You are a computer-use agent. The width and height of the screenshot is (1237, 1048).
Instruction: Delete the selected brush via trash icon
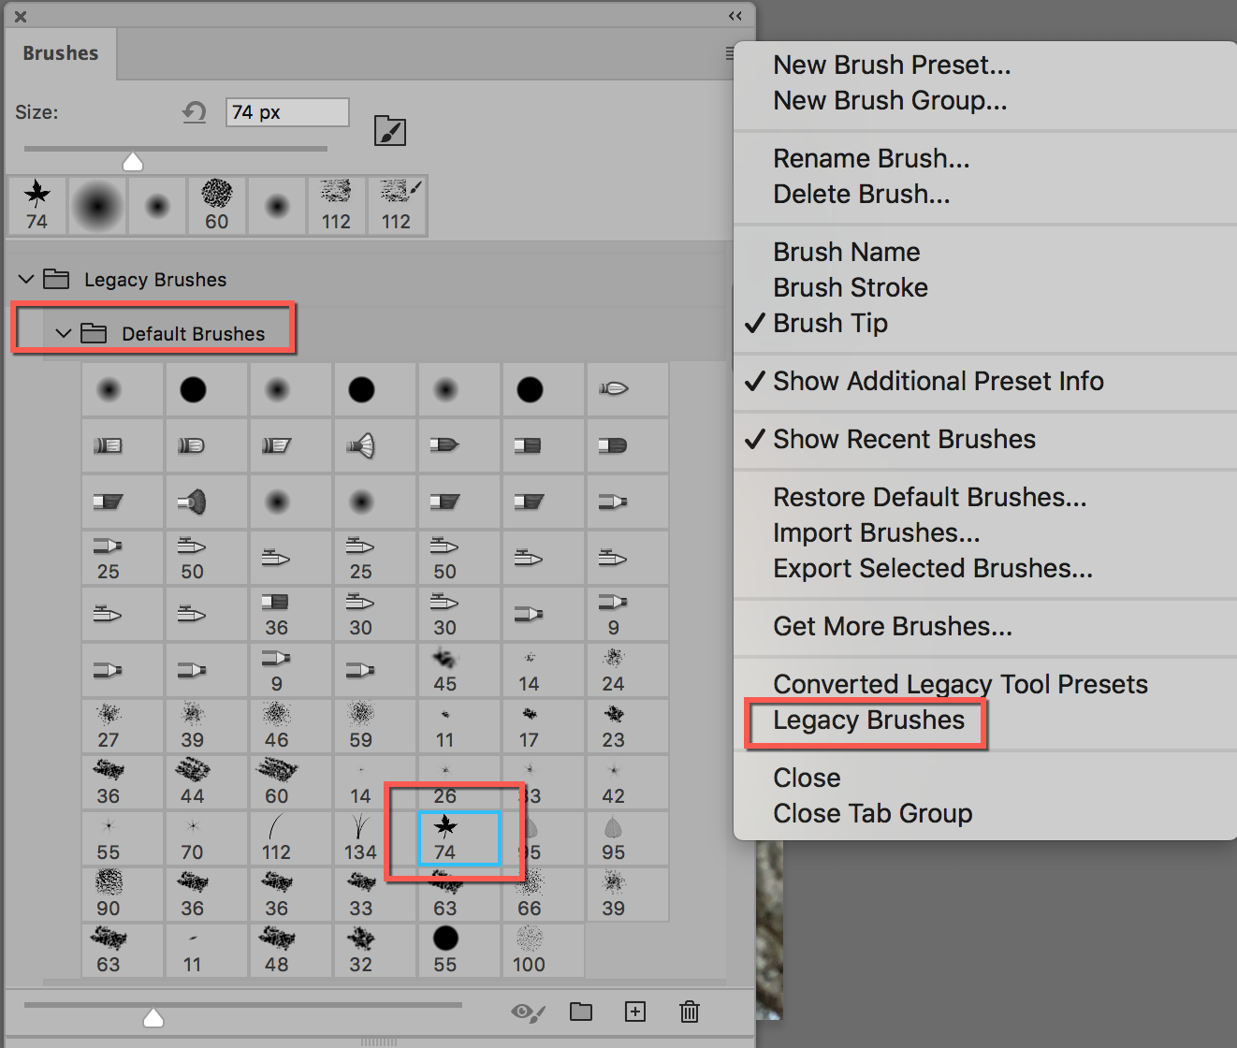[x=690, y=1012]
